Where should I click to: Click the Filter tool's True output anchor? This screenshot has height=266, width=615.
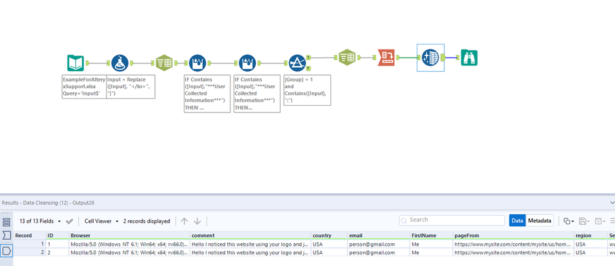pos(309,58)
